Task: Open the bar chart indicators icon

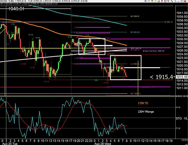Action: (x=159, y=1)
